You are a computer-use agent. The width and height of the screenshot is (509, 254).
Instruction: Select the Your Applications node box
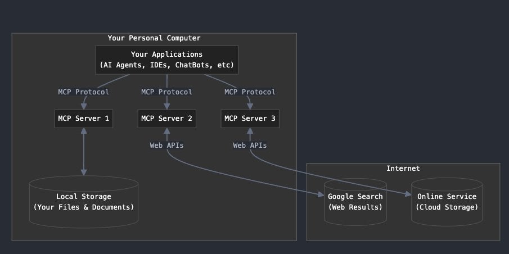coord(167,60)
